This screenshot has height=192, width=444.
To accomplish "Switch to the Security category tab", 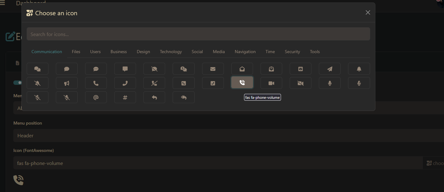I will [x=292, y=52].
